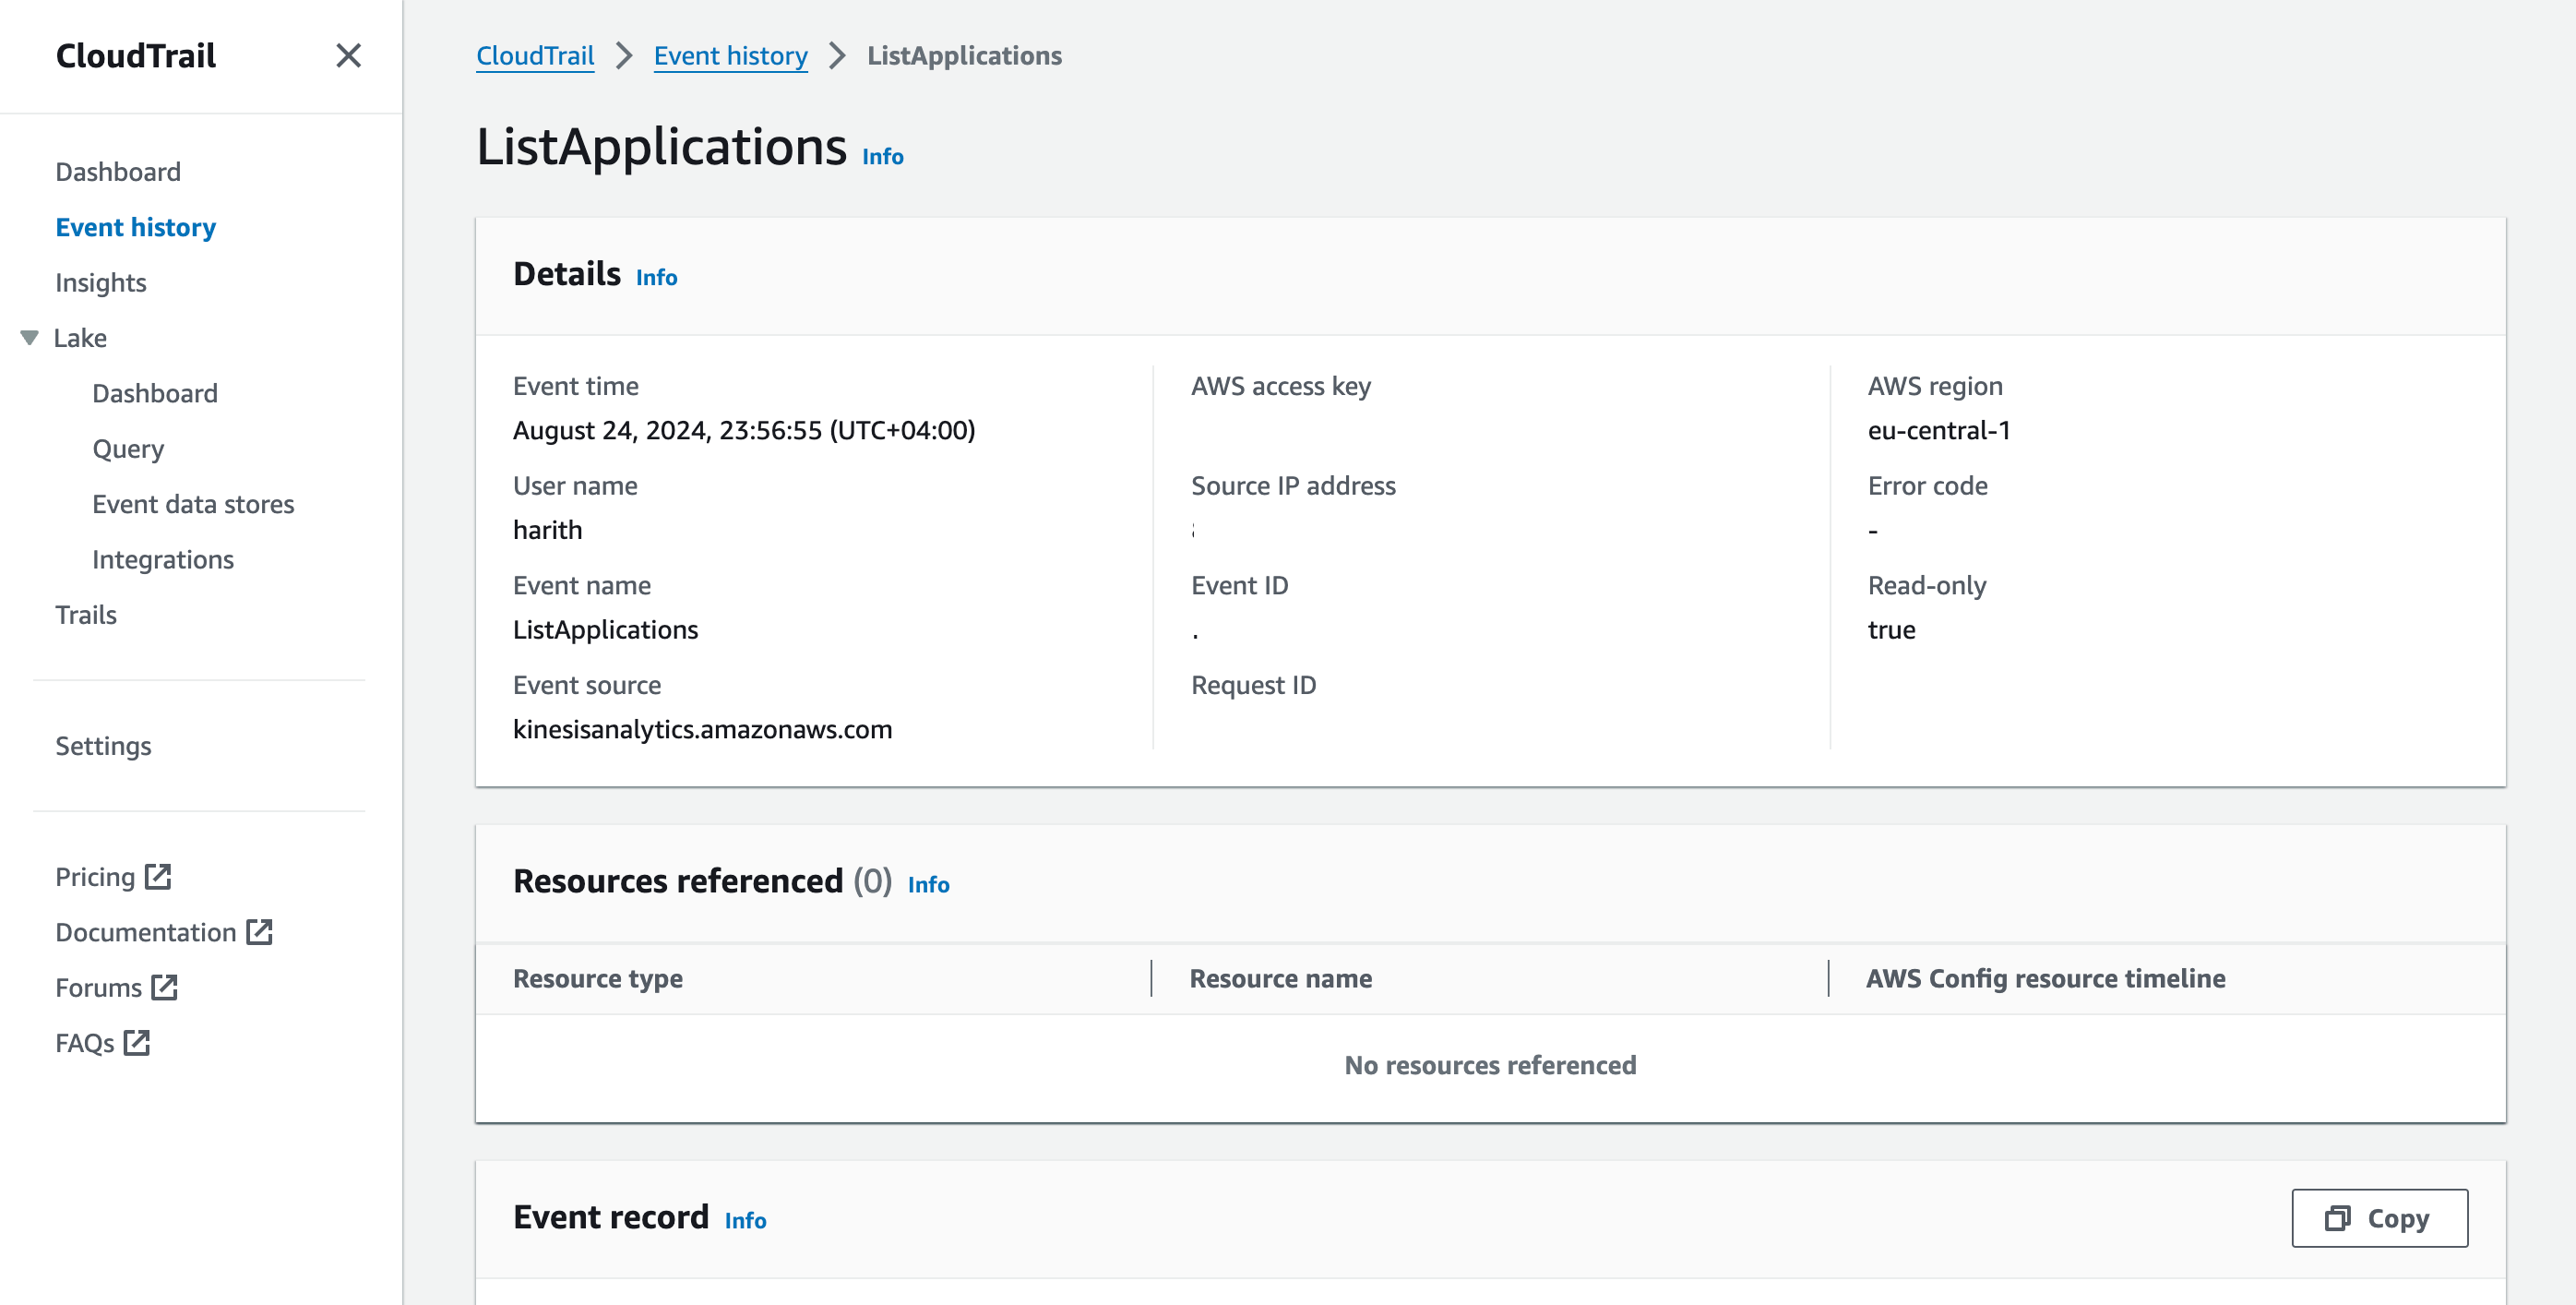Open the Event data stores section
Image resolution: width=2576 pixels, height=1305 pixels.
tap(195, 503)
